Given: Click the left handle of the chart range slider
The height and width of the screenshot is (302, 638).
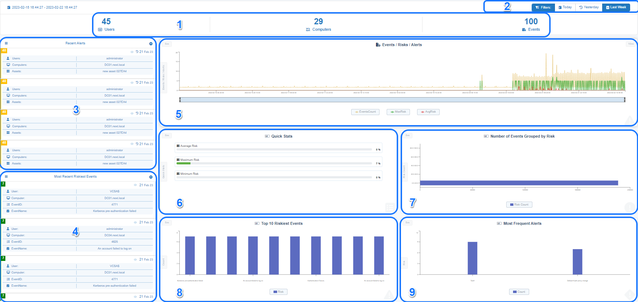Looking at the screenshot, I should 180,100.
